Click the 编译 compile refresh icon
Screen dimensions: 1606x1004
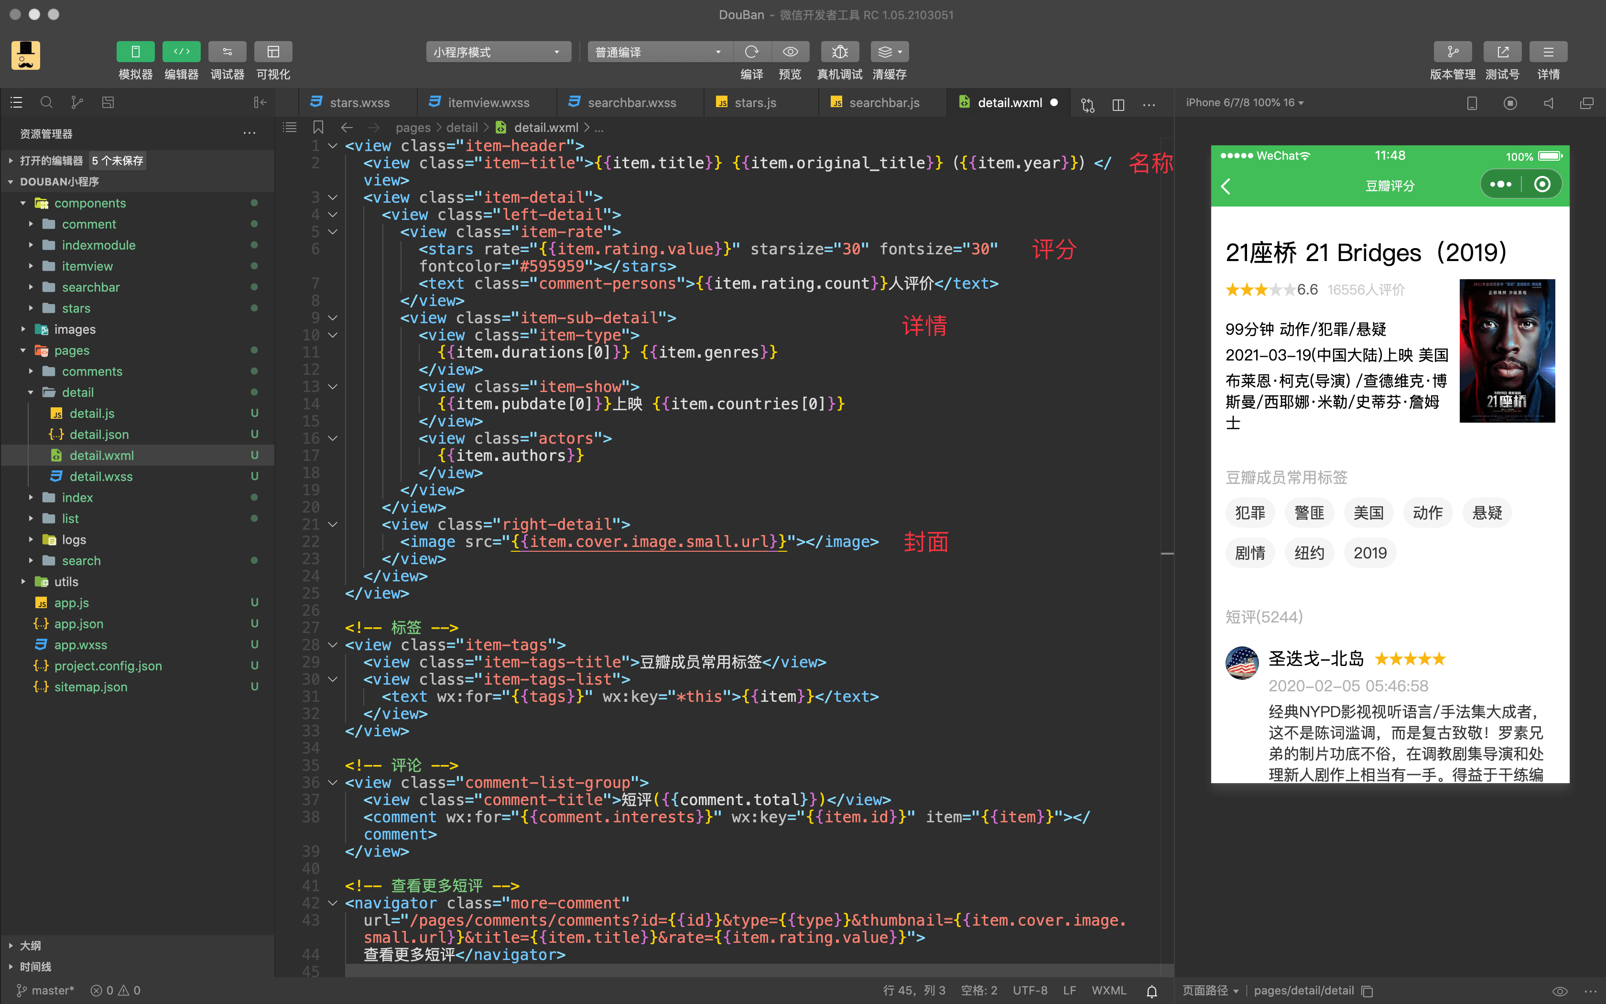tap(751, 52)
